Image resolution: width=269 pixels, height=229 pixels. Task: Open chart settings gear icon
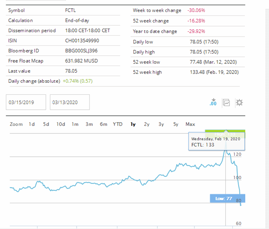tap(239, 102)
